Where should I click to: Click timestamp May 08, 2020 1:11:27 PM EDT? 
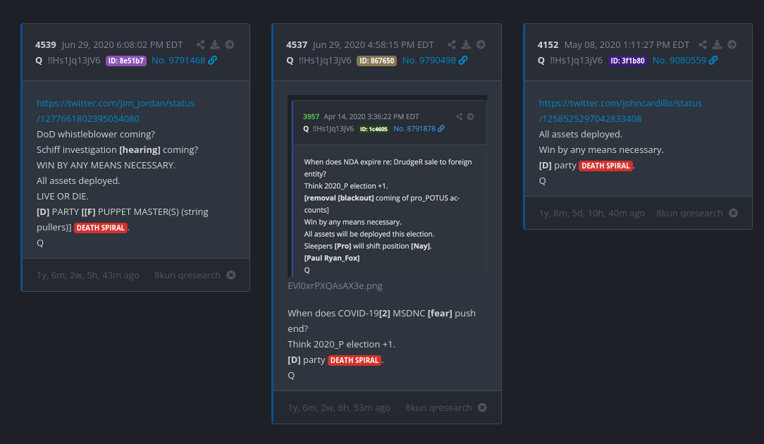[627, 45]
